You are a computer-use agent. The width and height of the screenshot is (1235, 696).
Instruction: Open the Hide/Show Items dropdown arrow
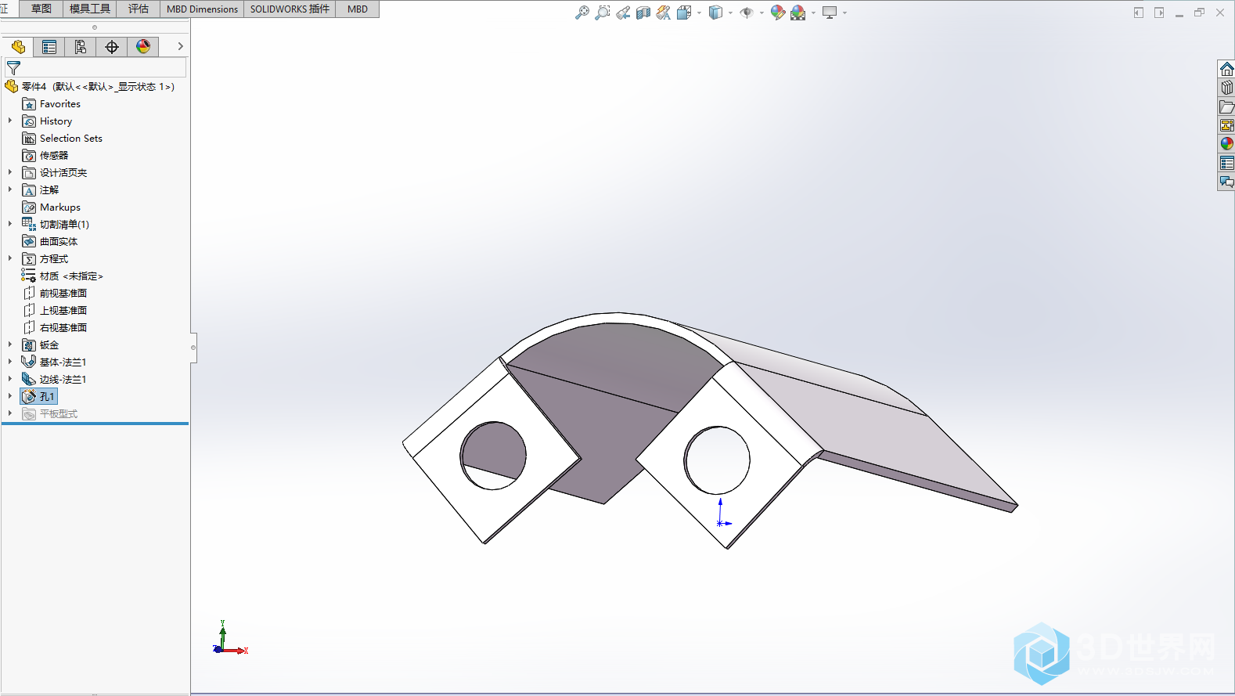coord(762,13)
